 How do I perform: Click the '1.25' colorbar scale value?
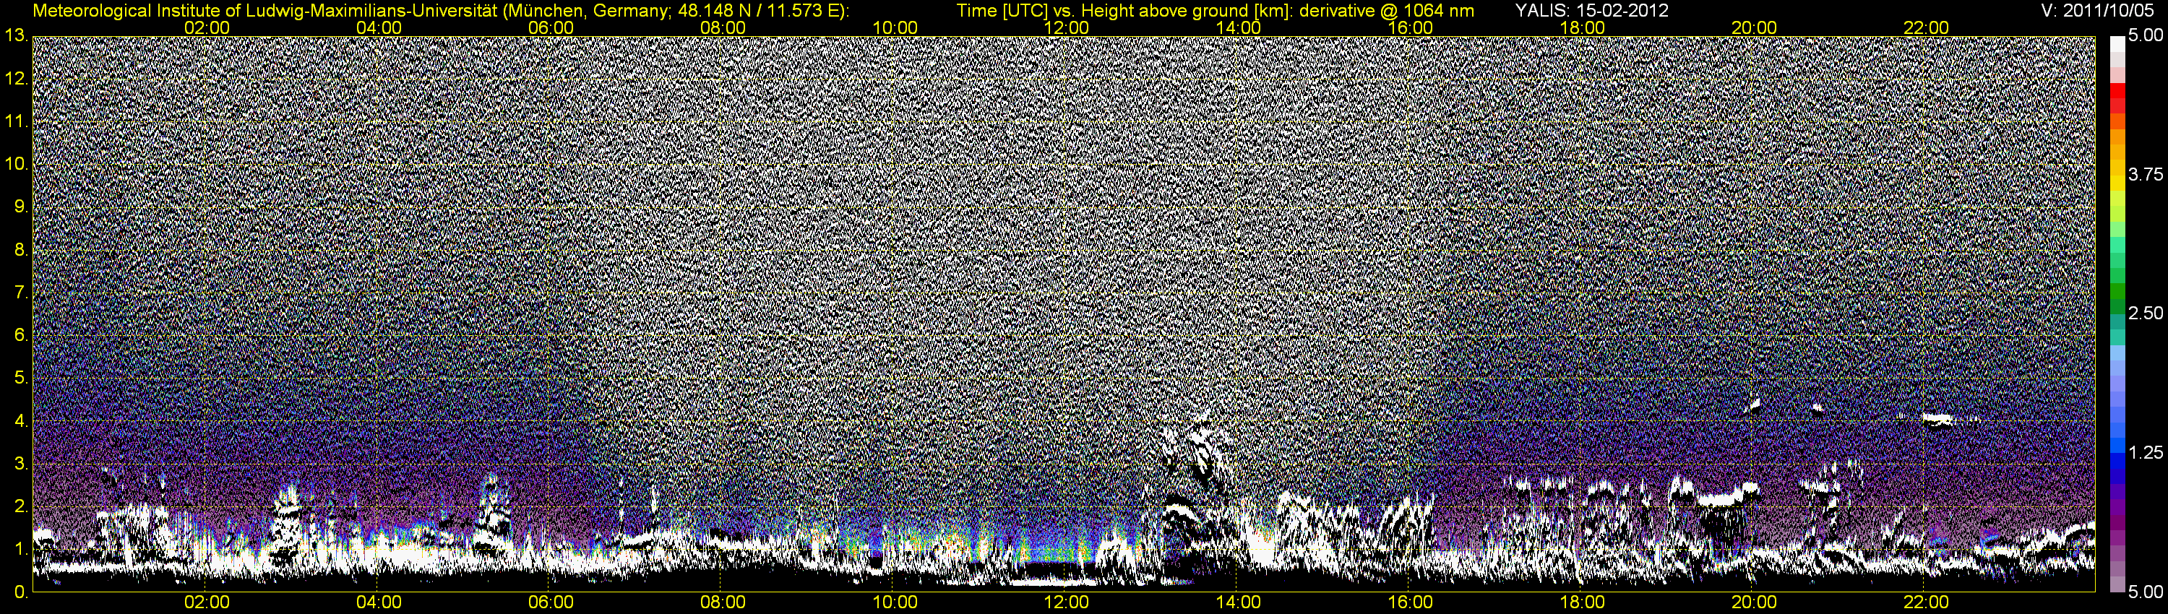pos(2146,452)
